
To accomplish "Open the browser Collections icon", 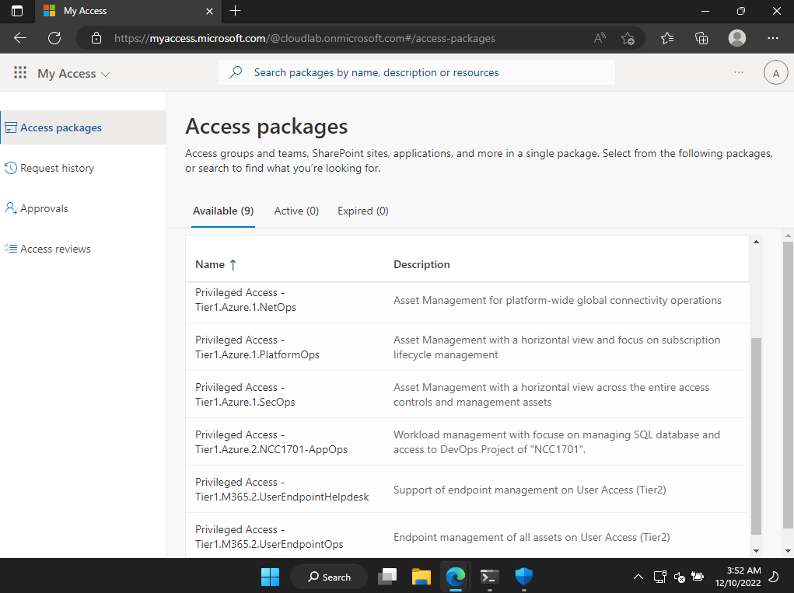I will (x=701, y=38).
